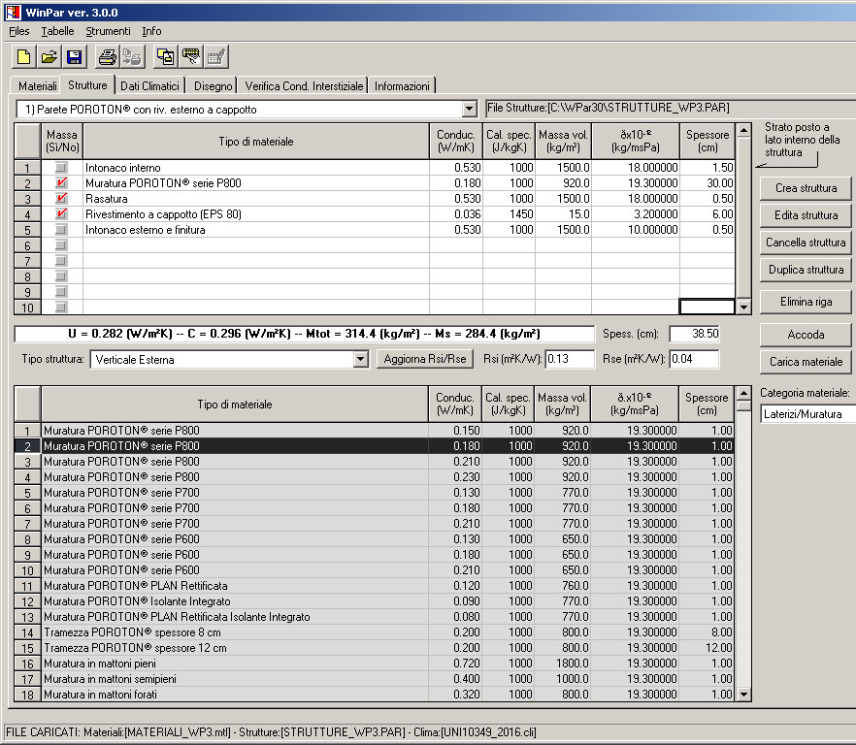Image resolution: width=856 pixels, height=745 pixels.
Task: Select the Strutture tab
Action: point(87,85)
